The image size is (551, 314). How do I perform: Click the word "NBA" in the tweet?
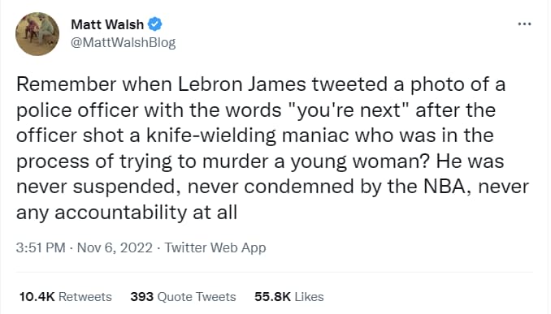tap(444, 187)
